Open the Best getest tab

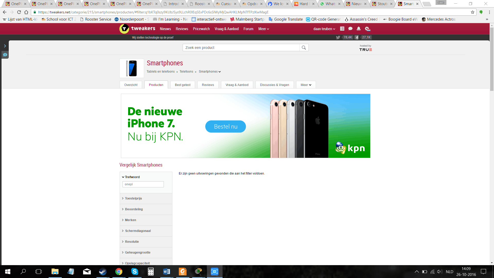[x=183, y=85]
